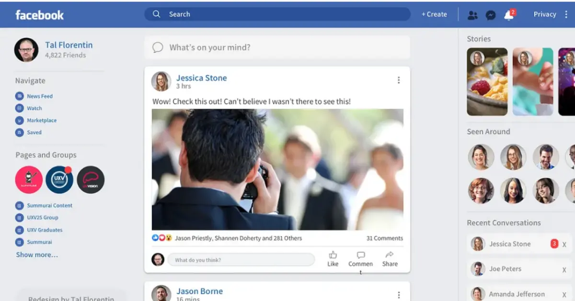Image resolution: width=575 pixels, height=301 pixels.
Task: Click bearded man avatar in Seen Around
Action: [x=546, y=157]
